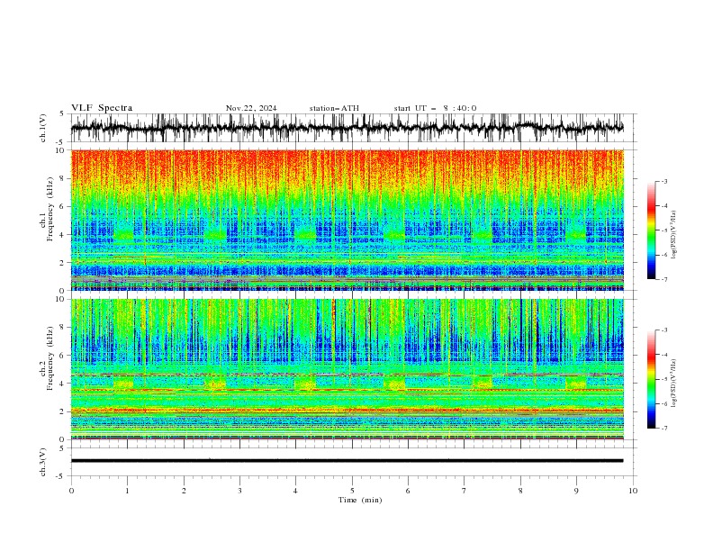The height and width of the screenshot is (551, 713).
Task: Click the "ch.3(V)" waveform axis label
Action: (43, 462)
